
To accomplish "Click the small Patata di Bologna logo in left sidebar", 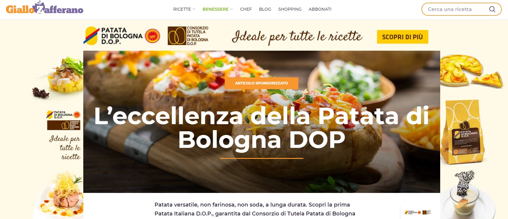I will pyautogui.click(x=64, y=115).
